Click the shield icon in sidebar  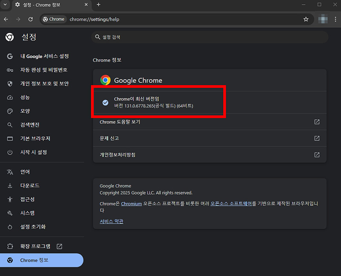pyautogui.click(x=10, y=83)
